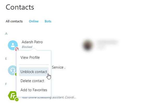Click the headset avatar of the Service contact
Screen dimensions: 156x103
[x=12, y=70]
